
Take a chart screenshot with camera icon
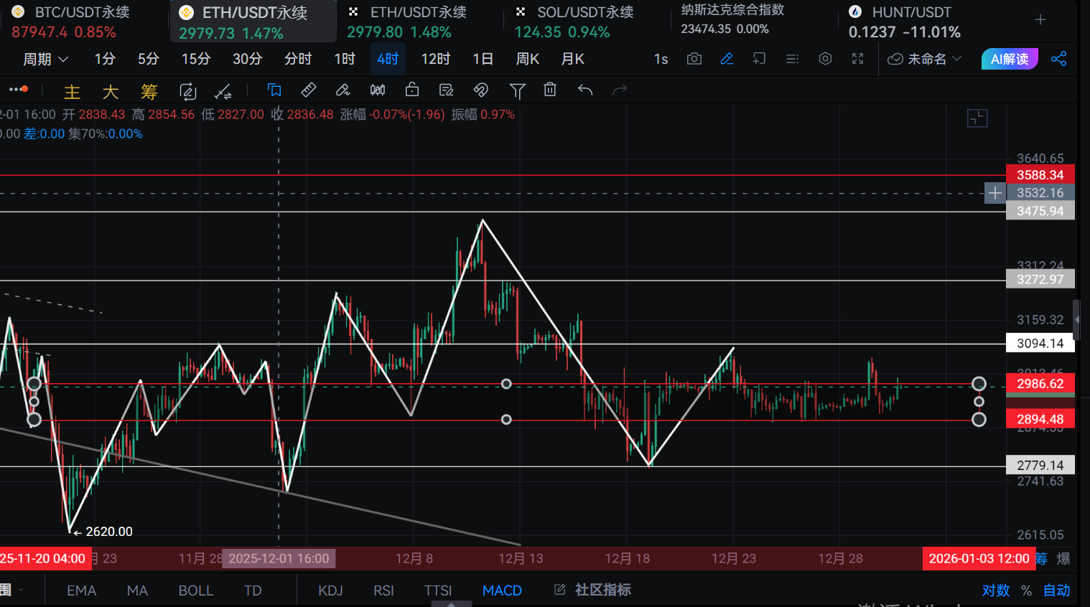(x=694, y=59)
